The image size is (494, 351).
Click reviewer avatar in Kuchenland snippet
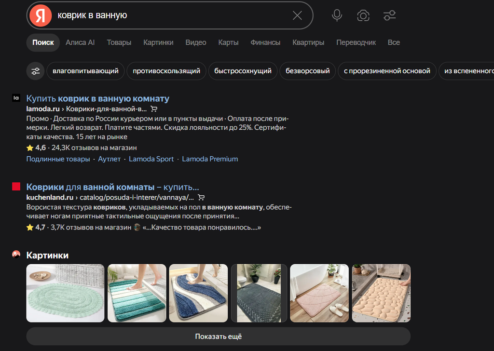pyautogui.click(x=137, y=227)
